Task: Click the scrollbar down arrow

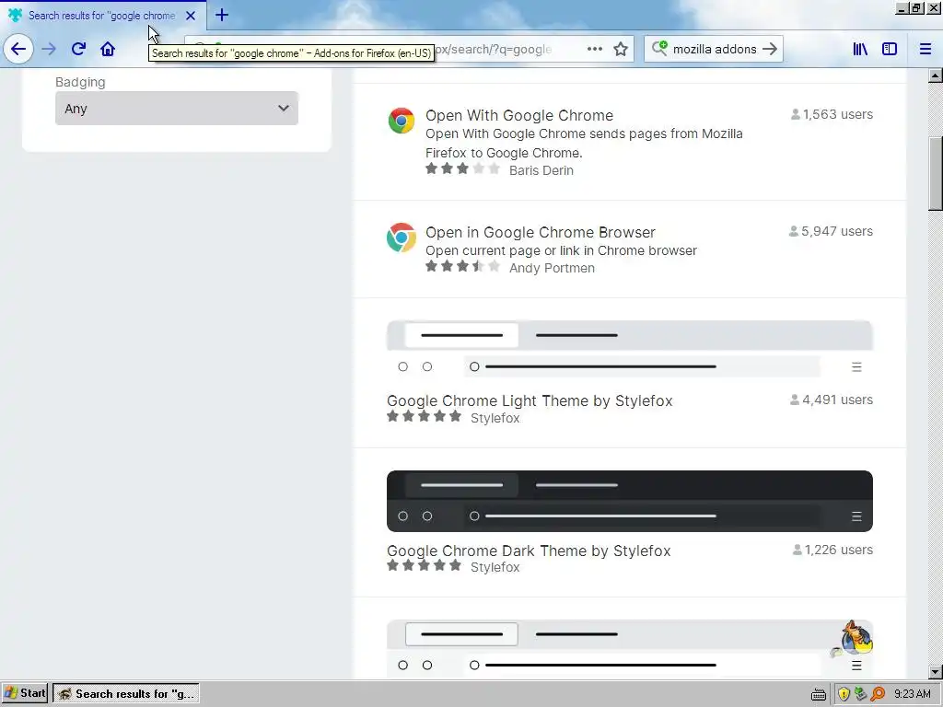Action: [x=935, y=672]
